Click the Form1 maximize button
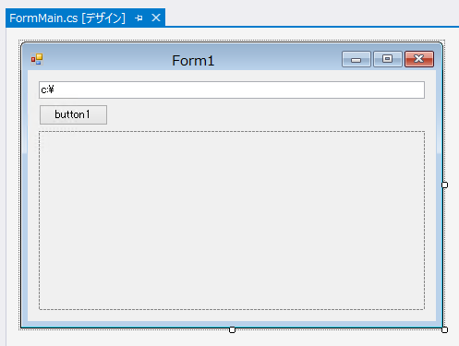This screenshot has height=346, width=459. 388,59
